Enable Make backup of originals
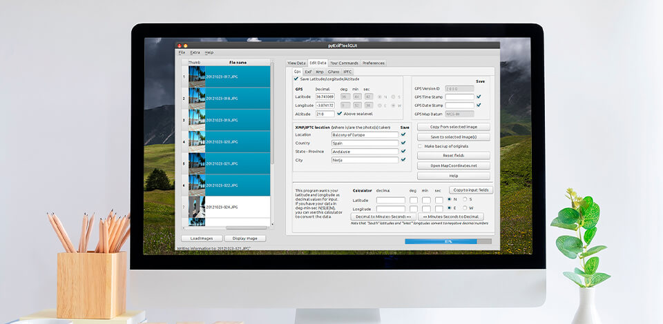The height and width of the screenshot is (324, 663). point(420,146)
